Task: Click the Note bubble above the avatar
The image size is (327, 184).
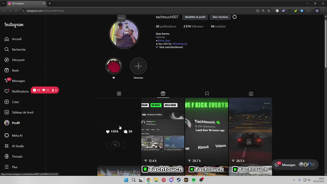Action: [122, 18]
